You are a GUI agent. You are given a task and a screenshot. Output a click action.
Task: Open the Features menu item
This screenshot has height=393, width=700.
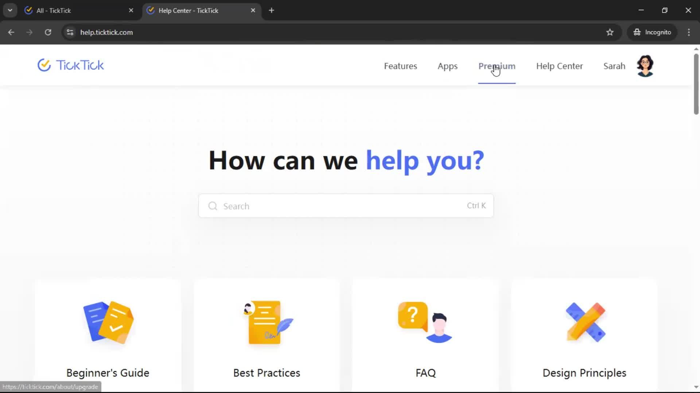[400, 66]
